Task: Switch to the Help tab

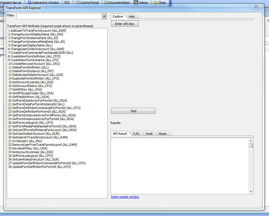Action: (132, 16)
